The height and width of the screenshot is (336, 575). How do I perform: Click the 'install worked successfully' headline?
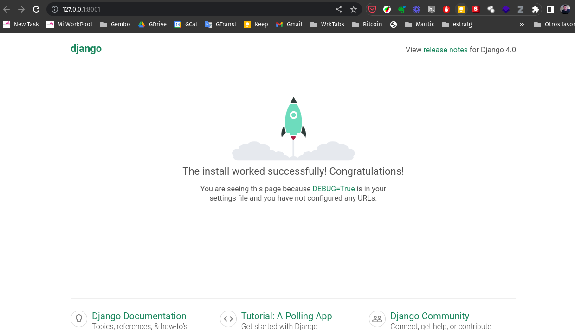pos(293,171)
